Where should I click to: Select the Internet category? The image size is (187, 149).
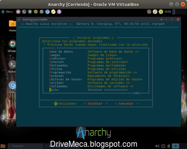tap(56, 62)
